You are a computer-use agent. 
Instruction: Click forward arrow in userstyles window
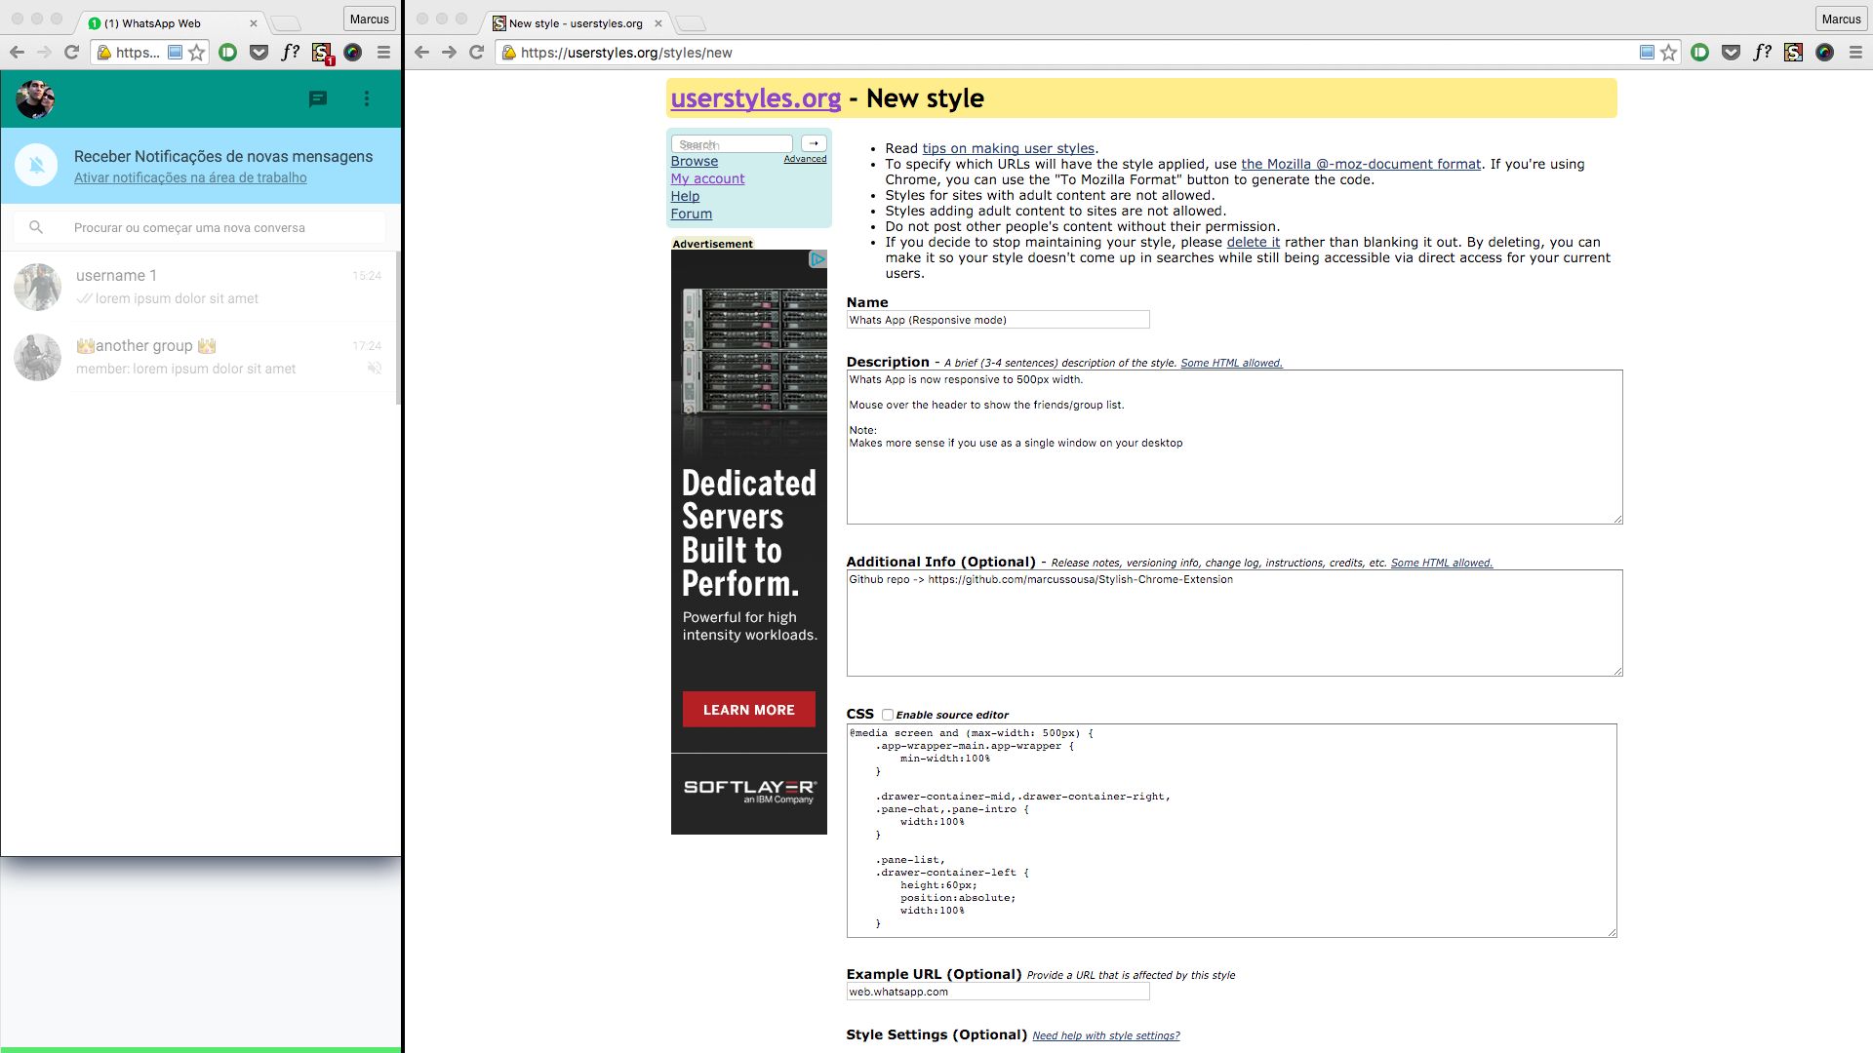449,53
